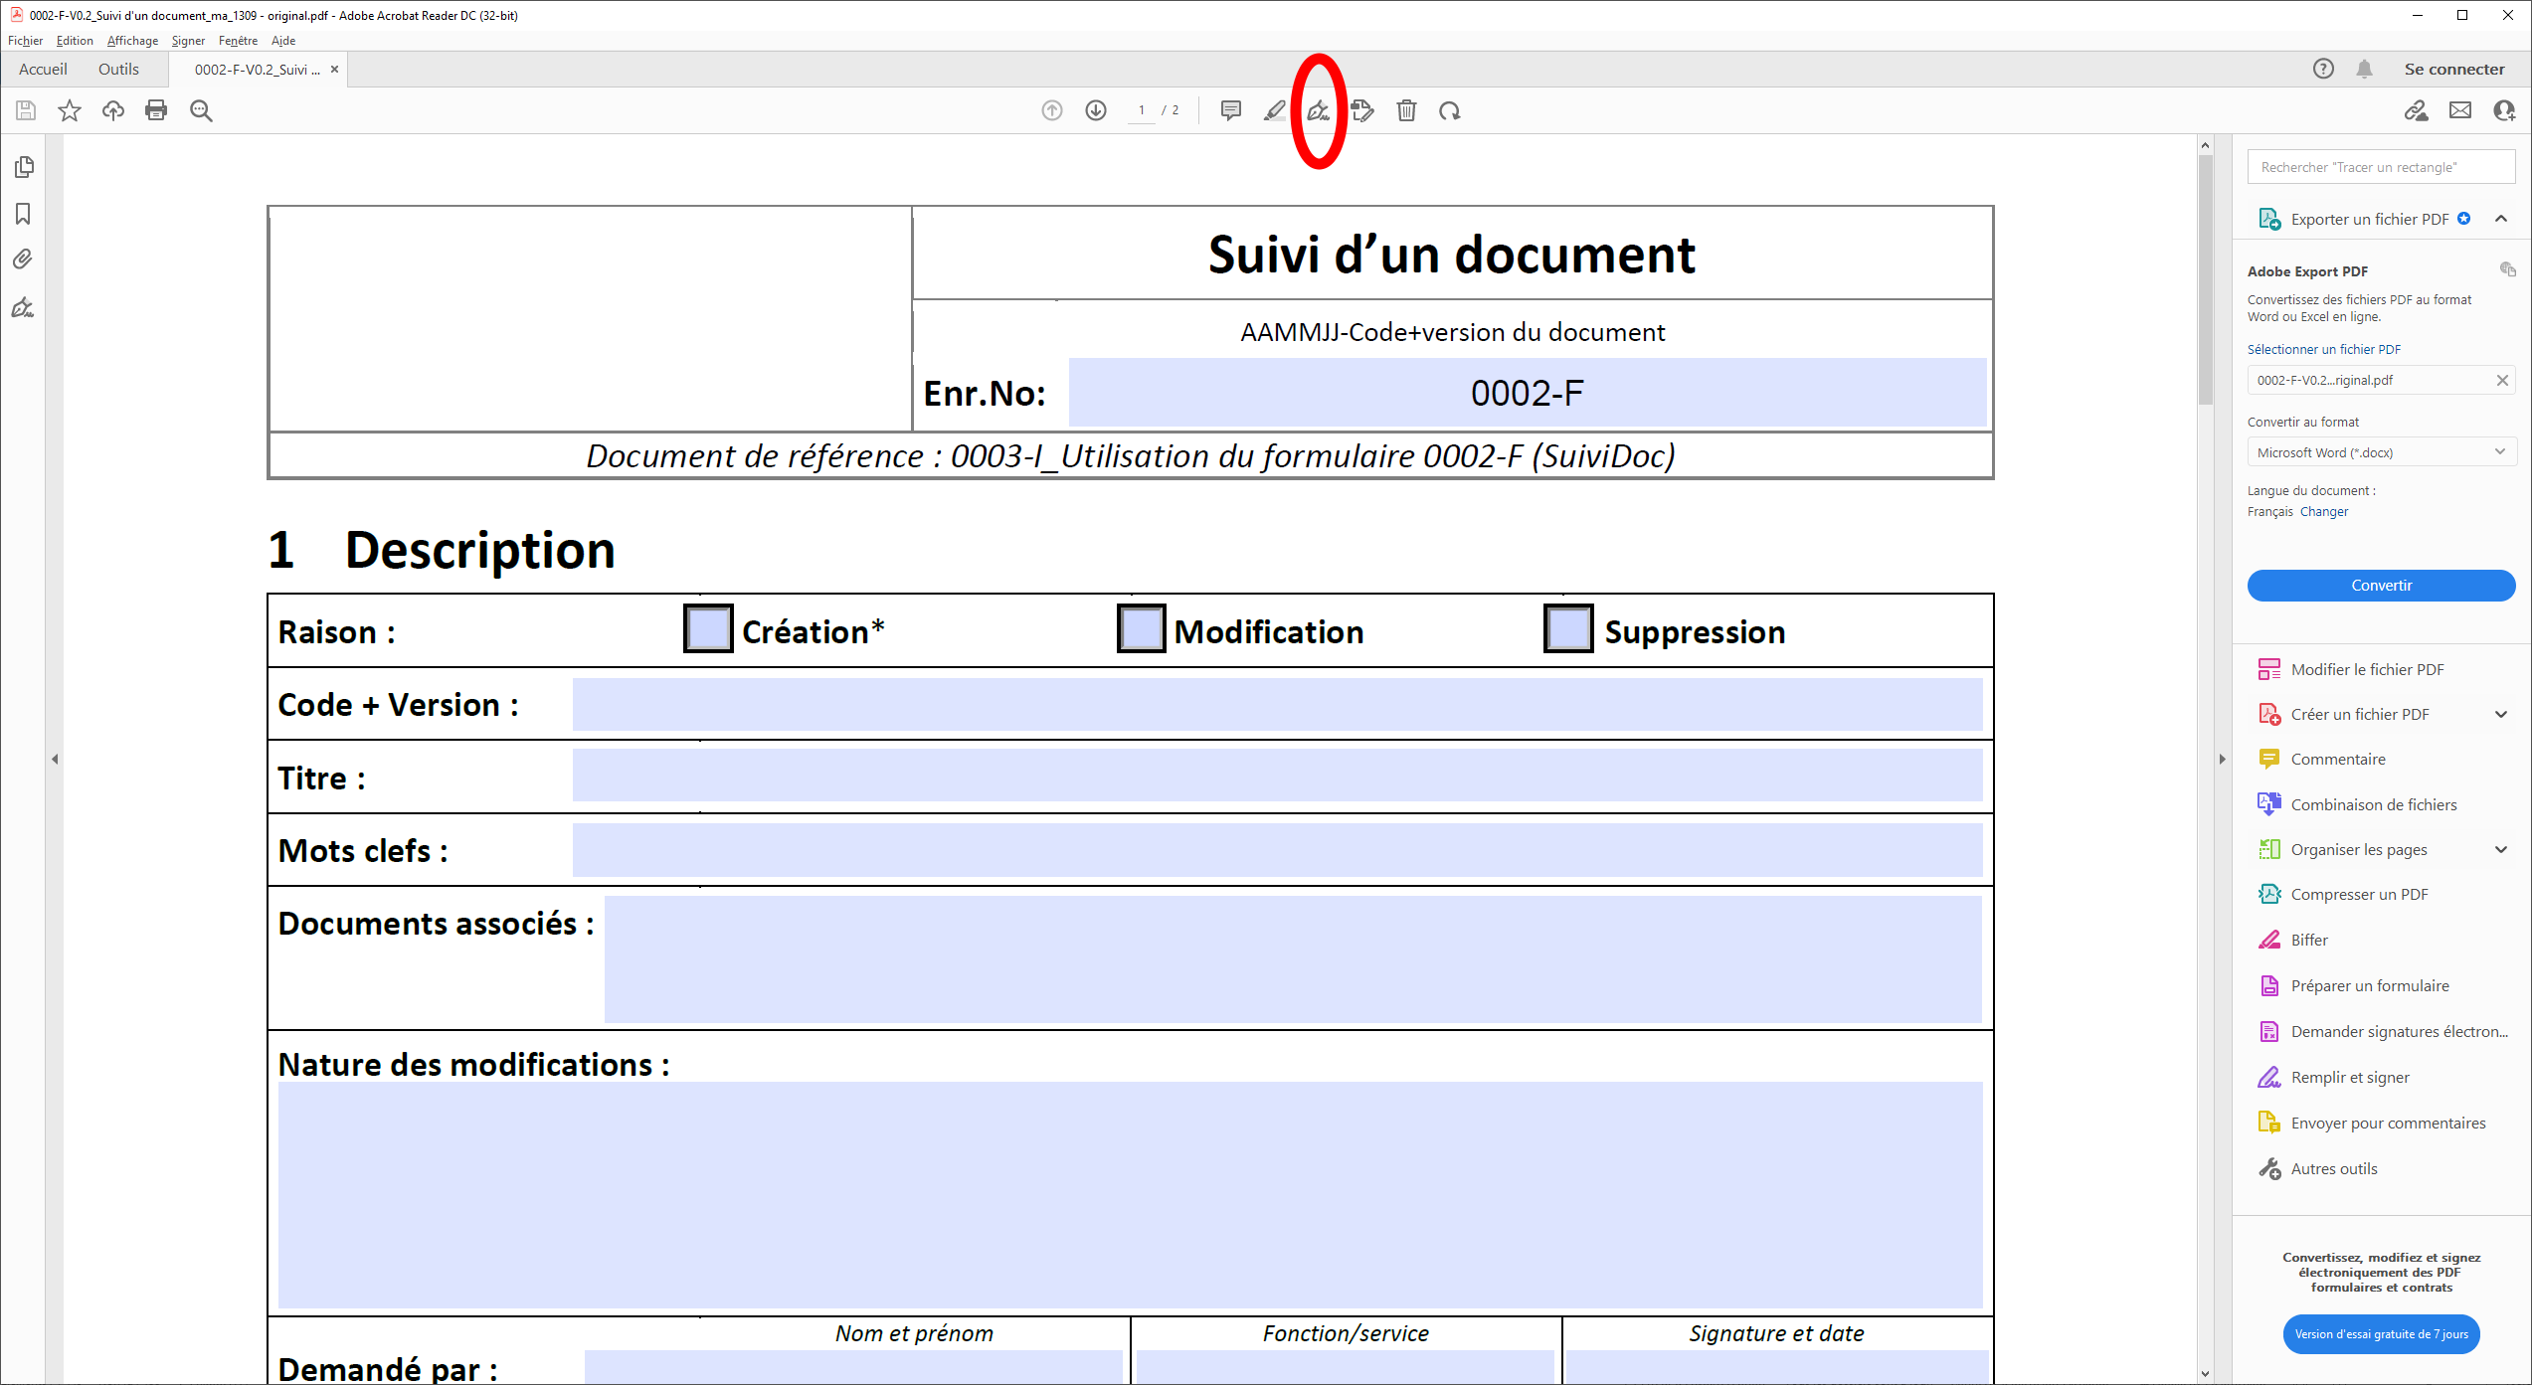Select the Rotate pages icon

tap(1450, 110)
